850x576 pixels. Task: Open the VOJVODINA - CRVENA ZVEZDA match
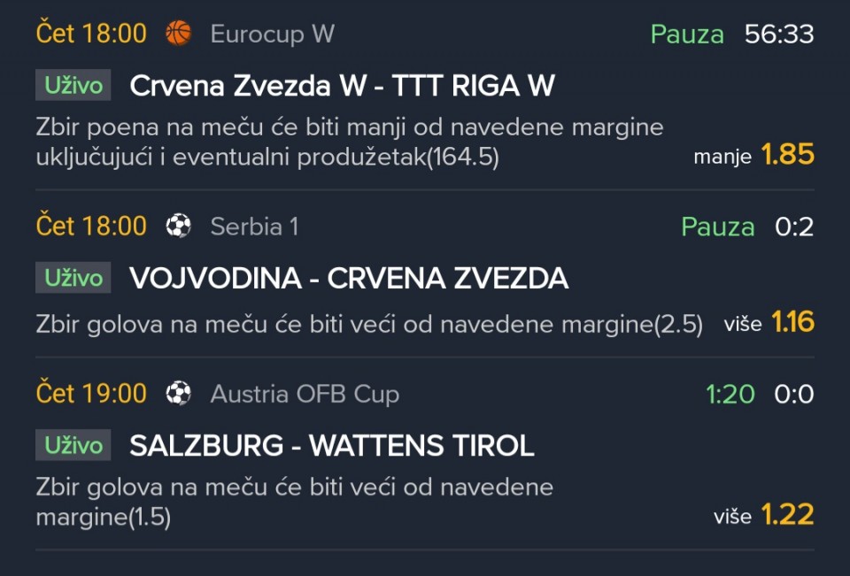[349, 279]
